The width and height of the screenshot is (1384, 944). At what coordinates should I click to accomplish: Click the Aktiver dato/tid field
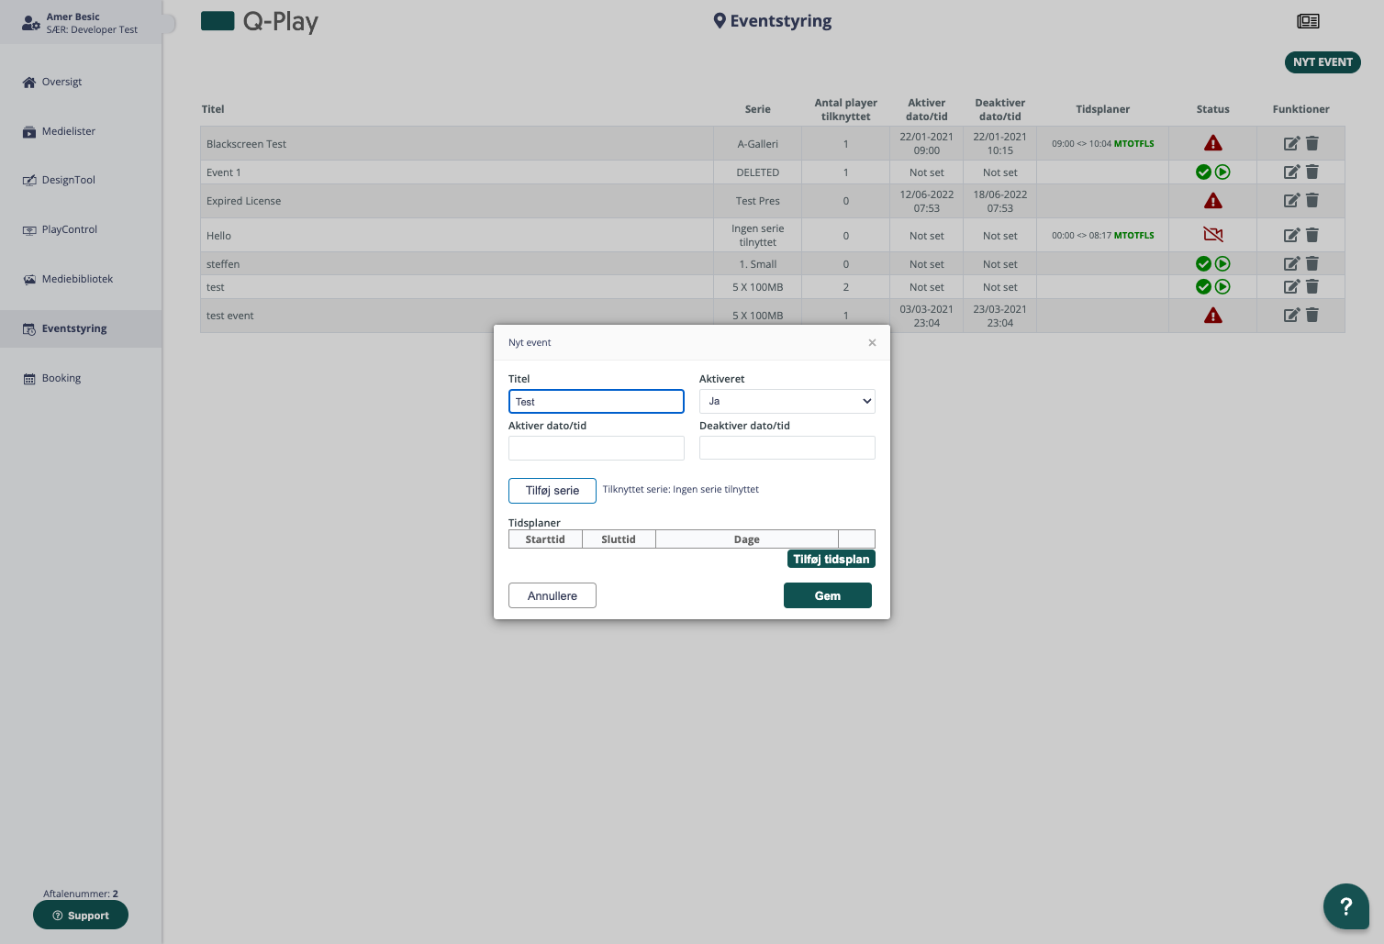pos(597,448)
